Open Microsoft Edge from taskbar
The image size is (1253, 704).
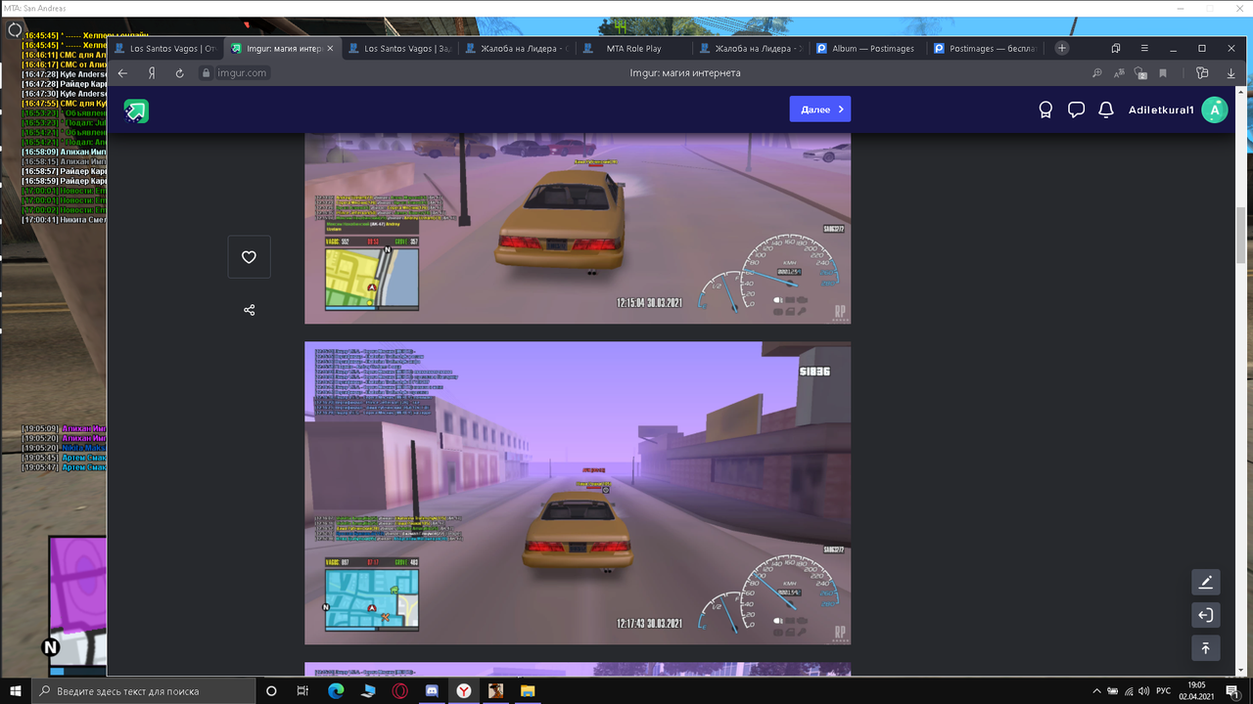[x=336, y=691]
